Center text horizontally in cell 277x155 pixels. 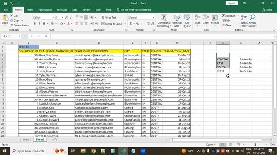tap(81, 24)
